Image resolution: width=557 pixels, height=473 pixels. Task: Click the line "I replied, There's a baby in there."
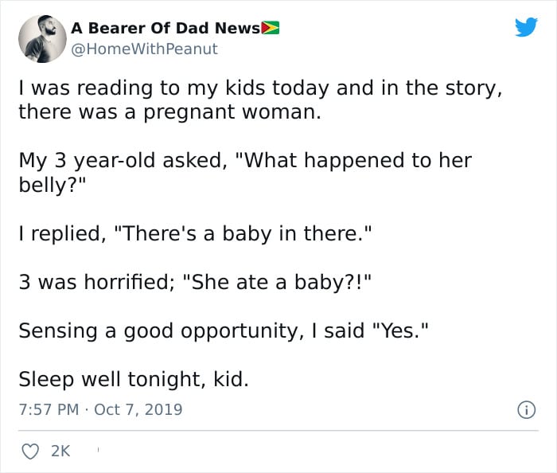click(x=196, y=234)
